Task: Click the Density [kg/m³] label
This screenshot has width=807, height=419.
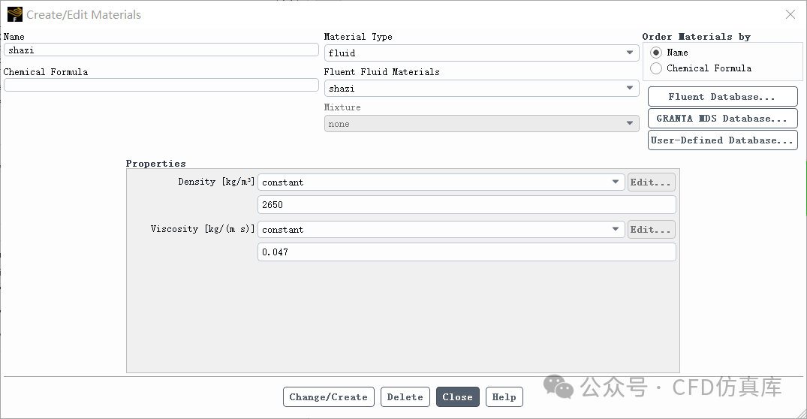Action: [x=216, y=182]
